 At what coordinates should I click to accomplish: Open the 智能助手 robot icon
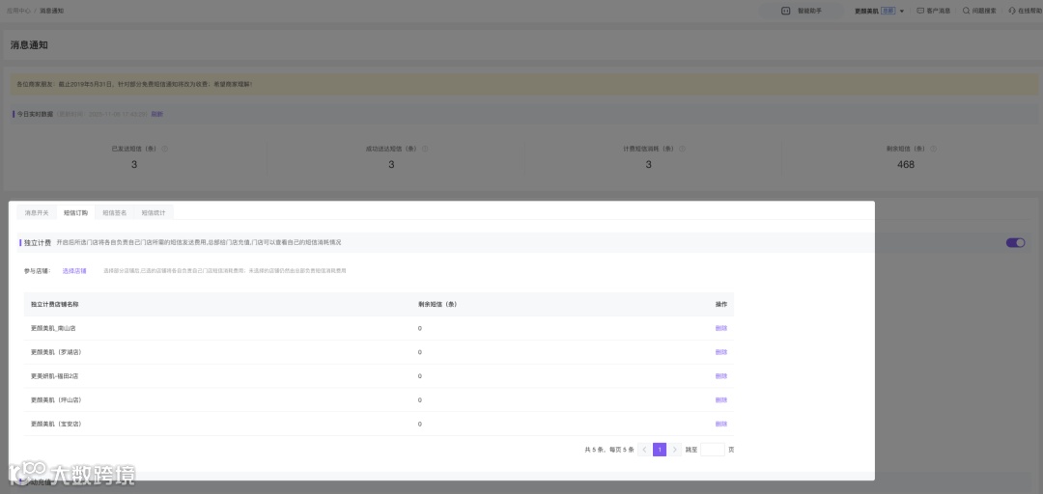click(785, 11)
